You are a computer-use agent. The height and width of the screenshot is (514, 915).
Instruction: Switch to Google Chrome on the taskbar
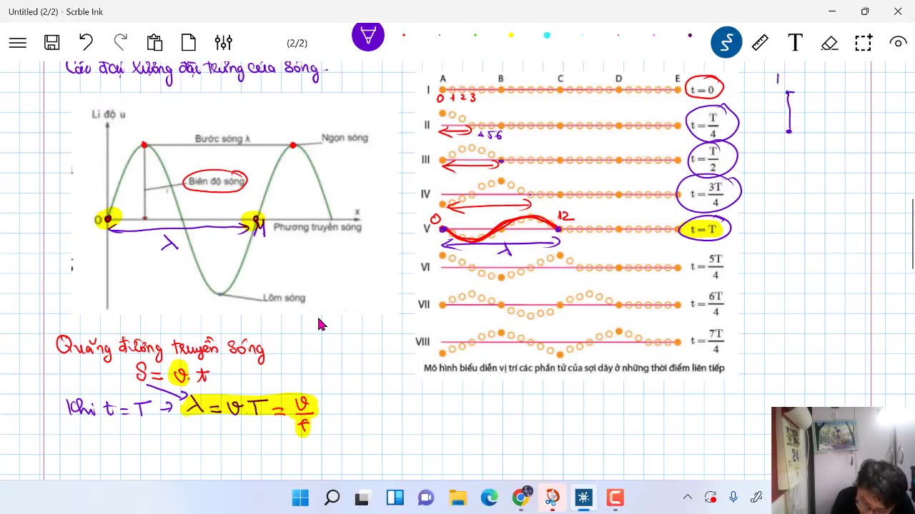[521, 498]
